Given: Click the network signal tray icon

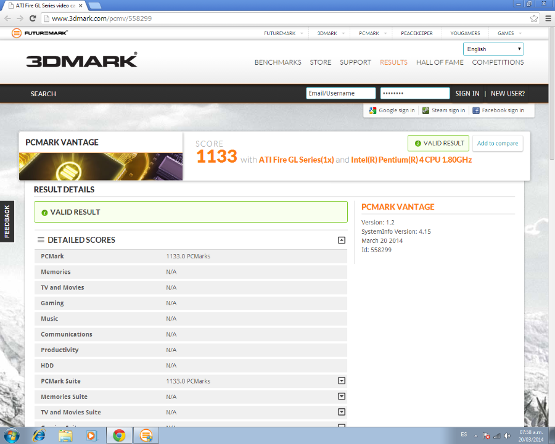Looking at the screenshot, I should tap(497, 436).
